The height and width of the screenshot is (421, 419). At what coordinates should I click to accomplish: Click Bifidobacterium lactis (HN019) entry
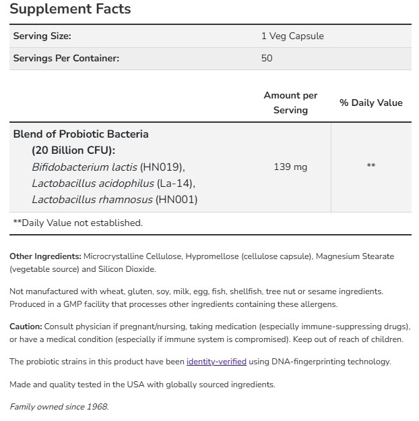point(108,167)
